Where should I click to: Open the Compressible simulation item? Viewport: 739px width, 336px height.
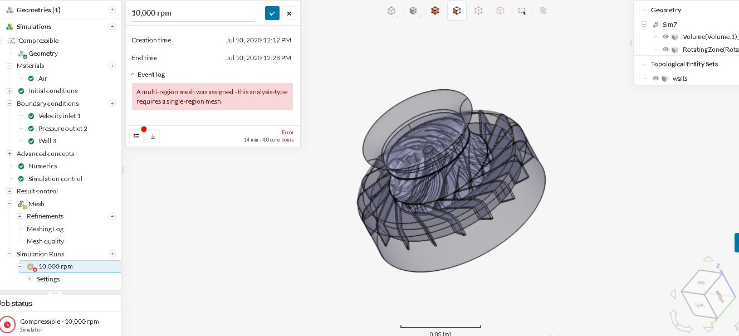pyautogui.click(x=38, y=41)
